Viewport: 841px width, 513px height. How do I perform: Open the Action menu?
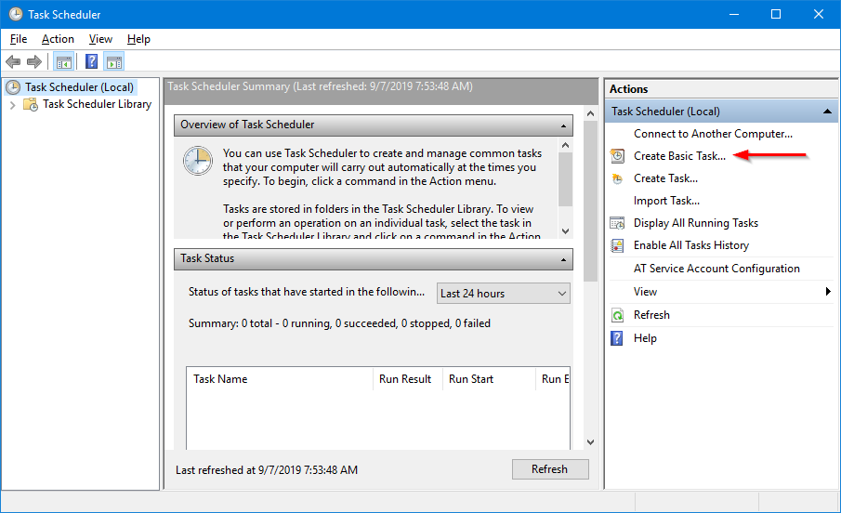coord(58,39)
